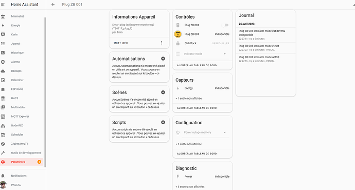Add a new automation with the plus icon
This screenshot has width=355, height=190.
tap(163, 59)
